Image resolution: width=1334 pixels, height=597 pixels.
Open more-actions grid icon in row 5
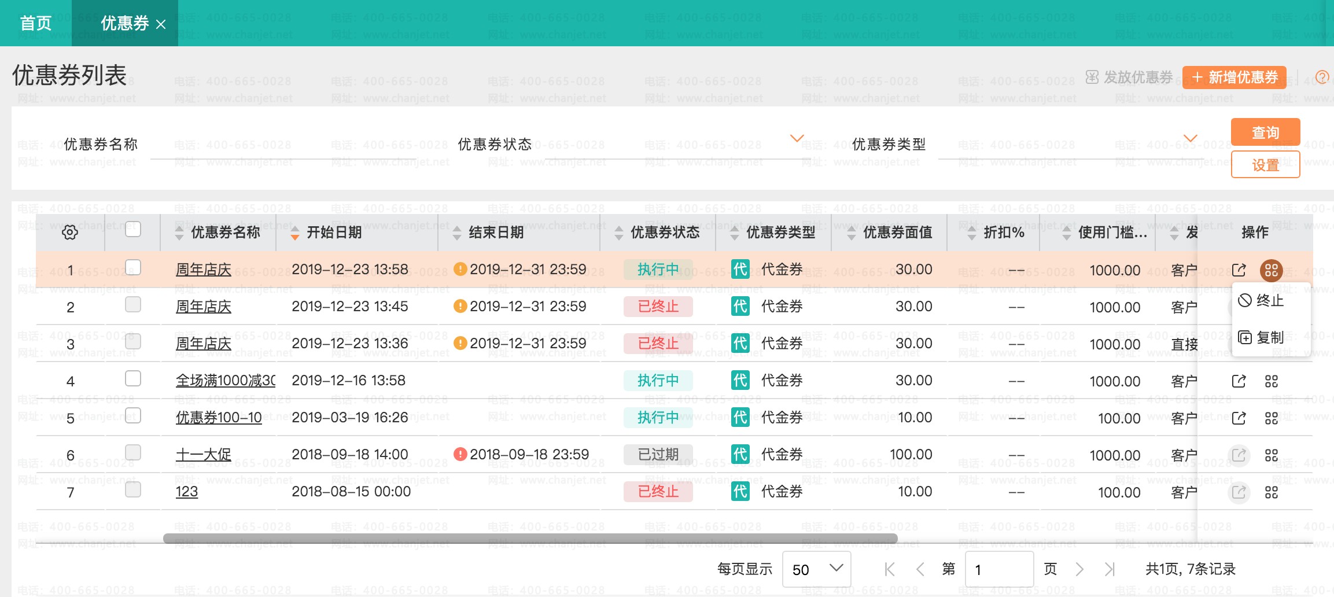[x=1271, y=418]
